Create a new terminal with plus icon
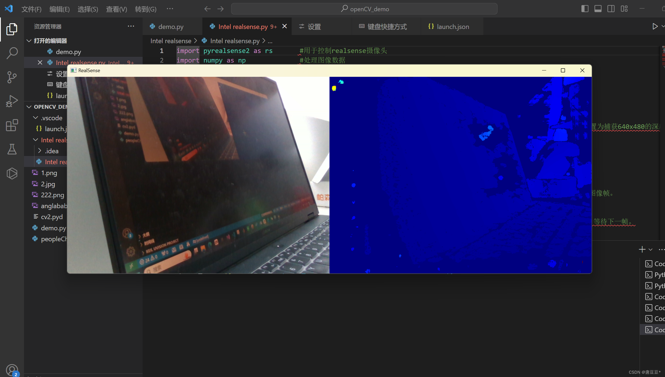Viewport: 665px width, 377px height. (642, 249)
